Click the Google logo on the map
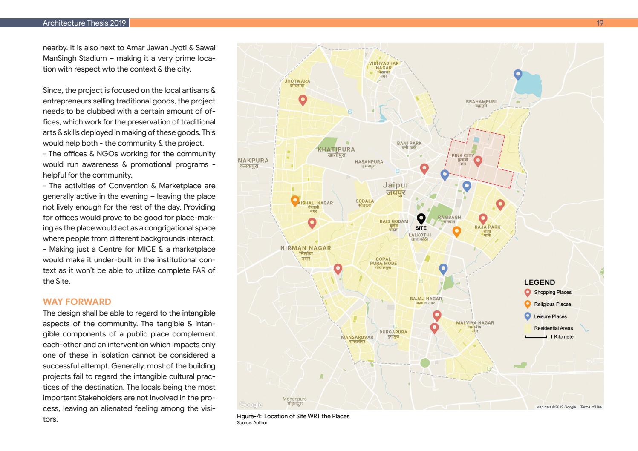The width and height of the screenshot is (638, 451). (x=251, y=405)
